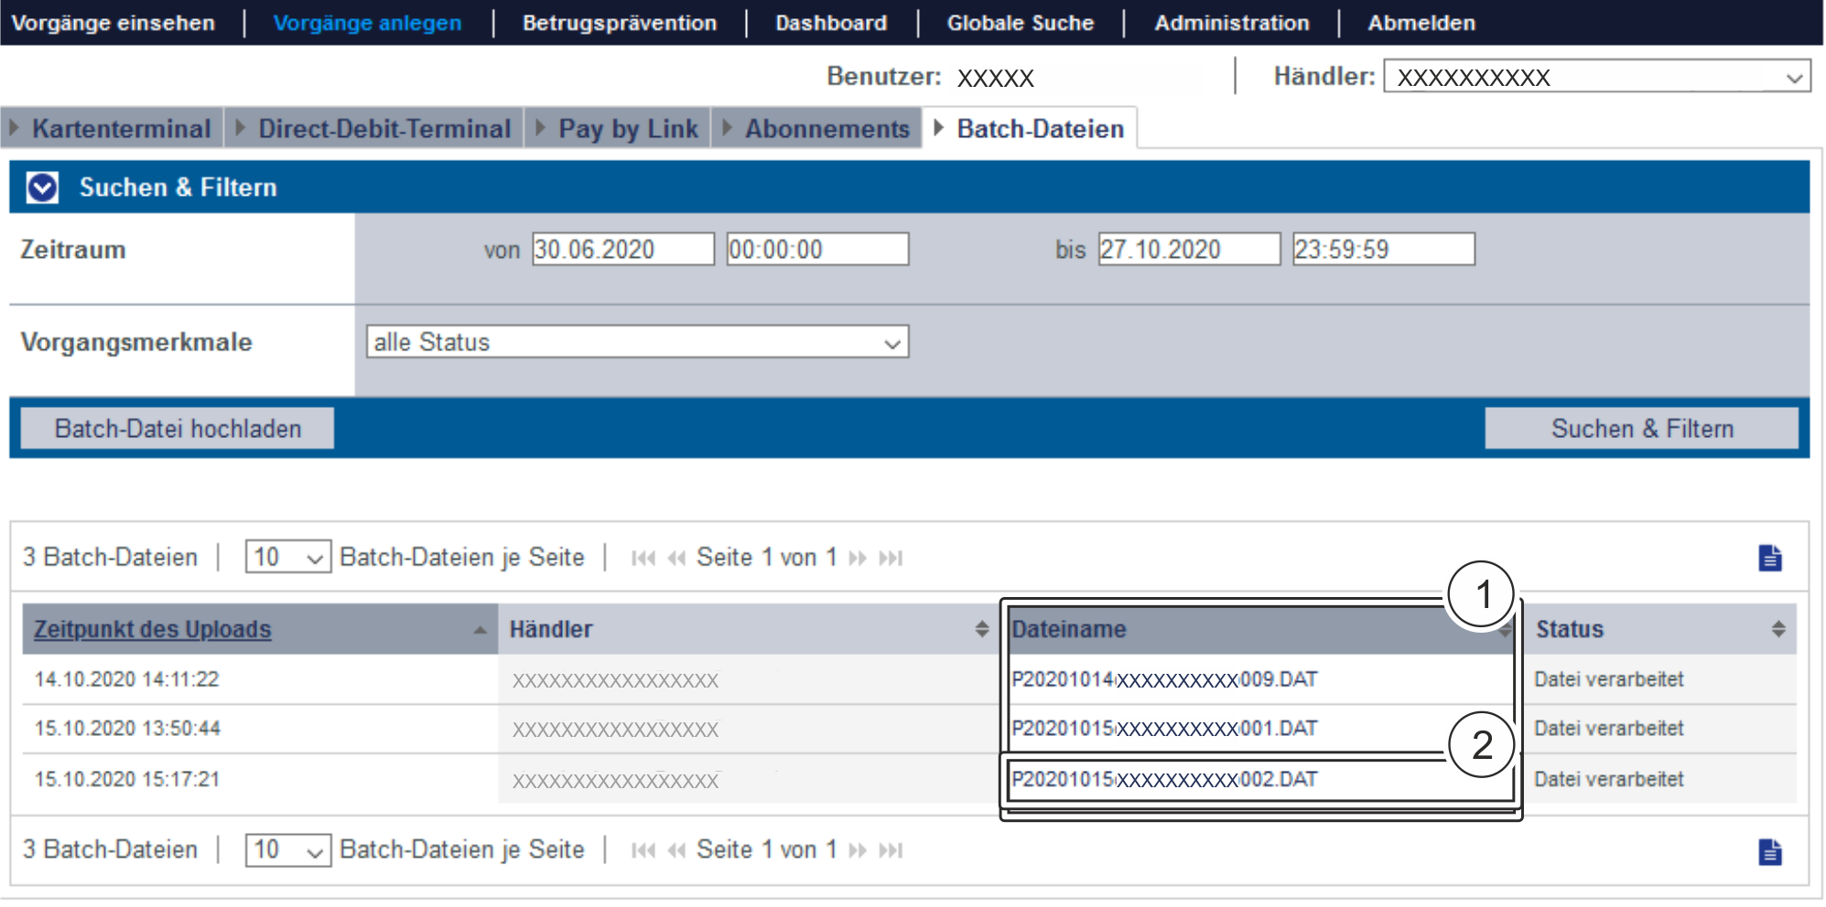Click the 'von' date field 30.06.2020
The image size is (1826, 907).
(x=622, y=250)
